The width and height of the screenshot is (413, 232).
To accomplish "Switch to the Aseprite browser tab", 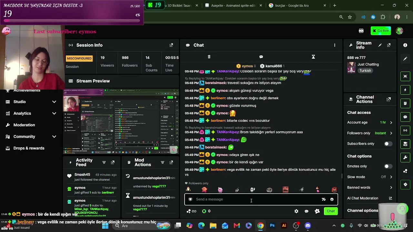I will pos(233,5).
